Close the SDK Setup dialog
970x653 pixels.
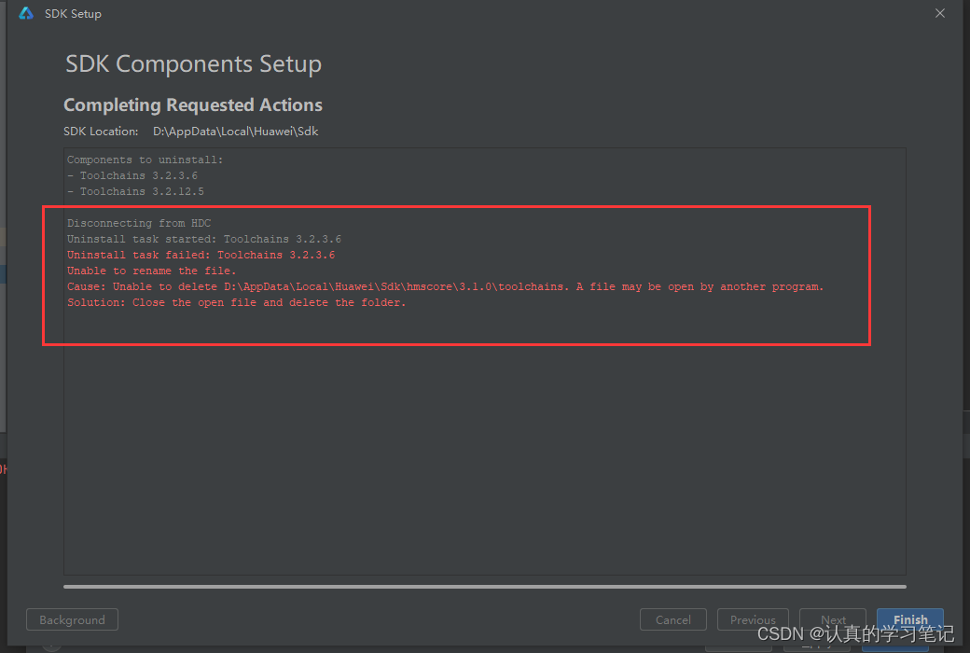click(940, 13)
